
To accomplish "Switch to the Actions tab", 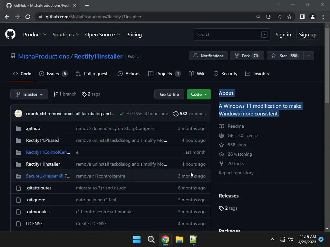I will [x=129, y=74].
